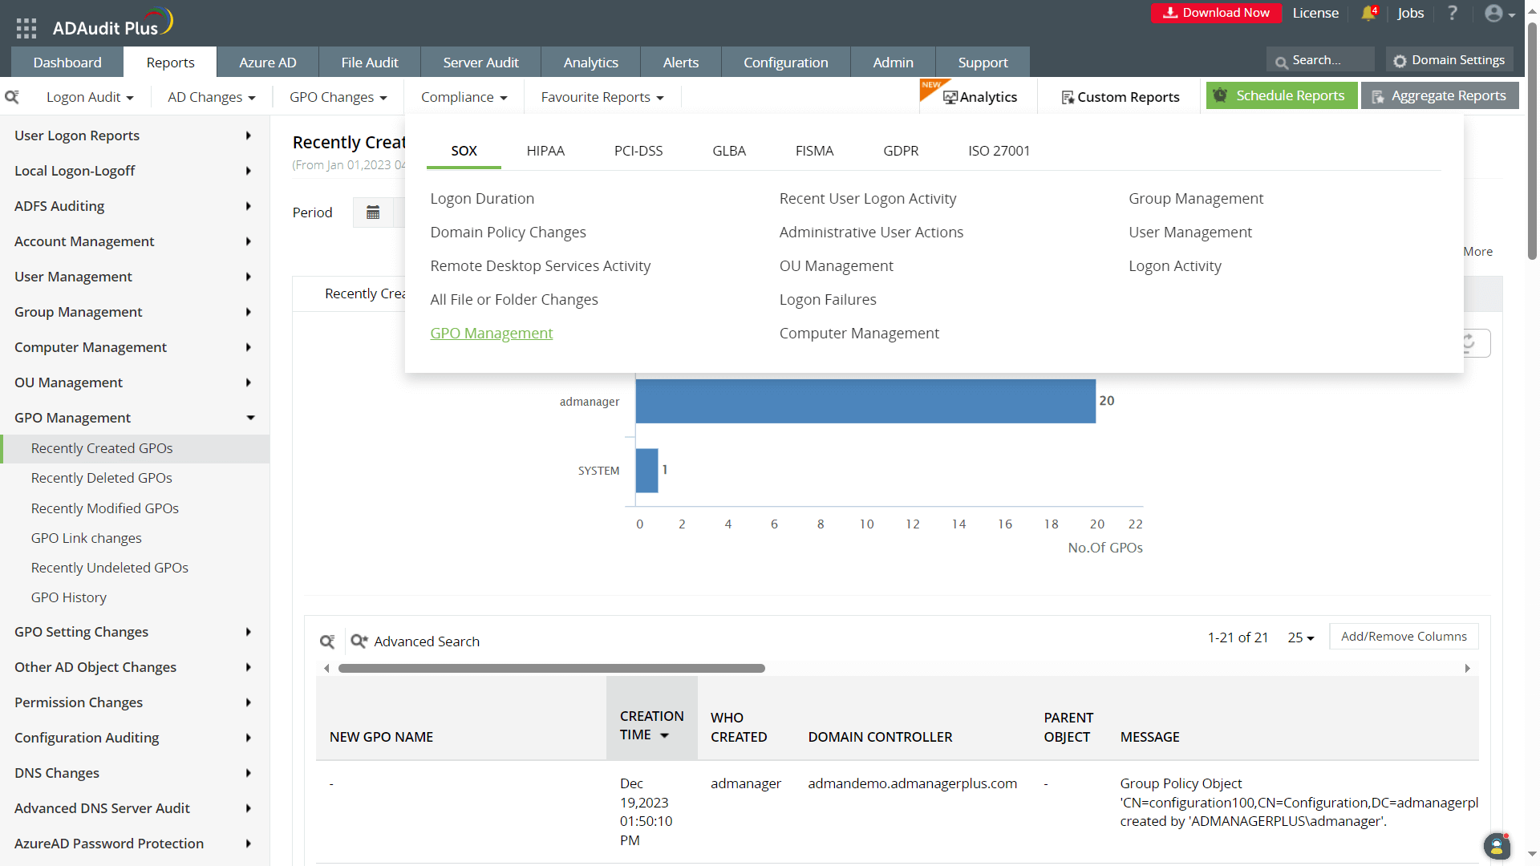Screen dimensions: 1540x866
Task: Click Add/Remove Columns button
Action: (1404, 637)
